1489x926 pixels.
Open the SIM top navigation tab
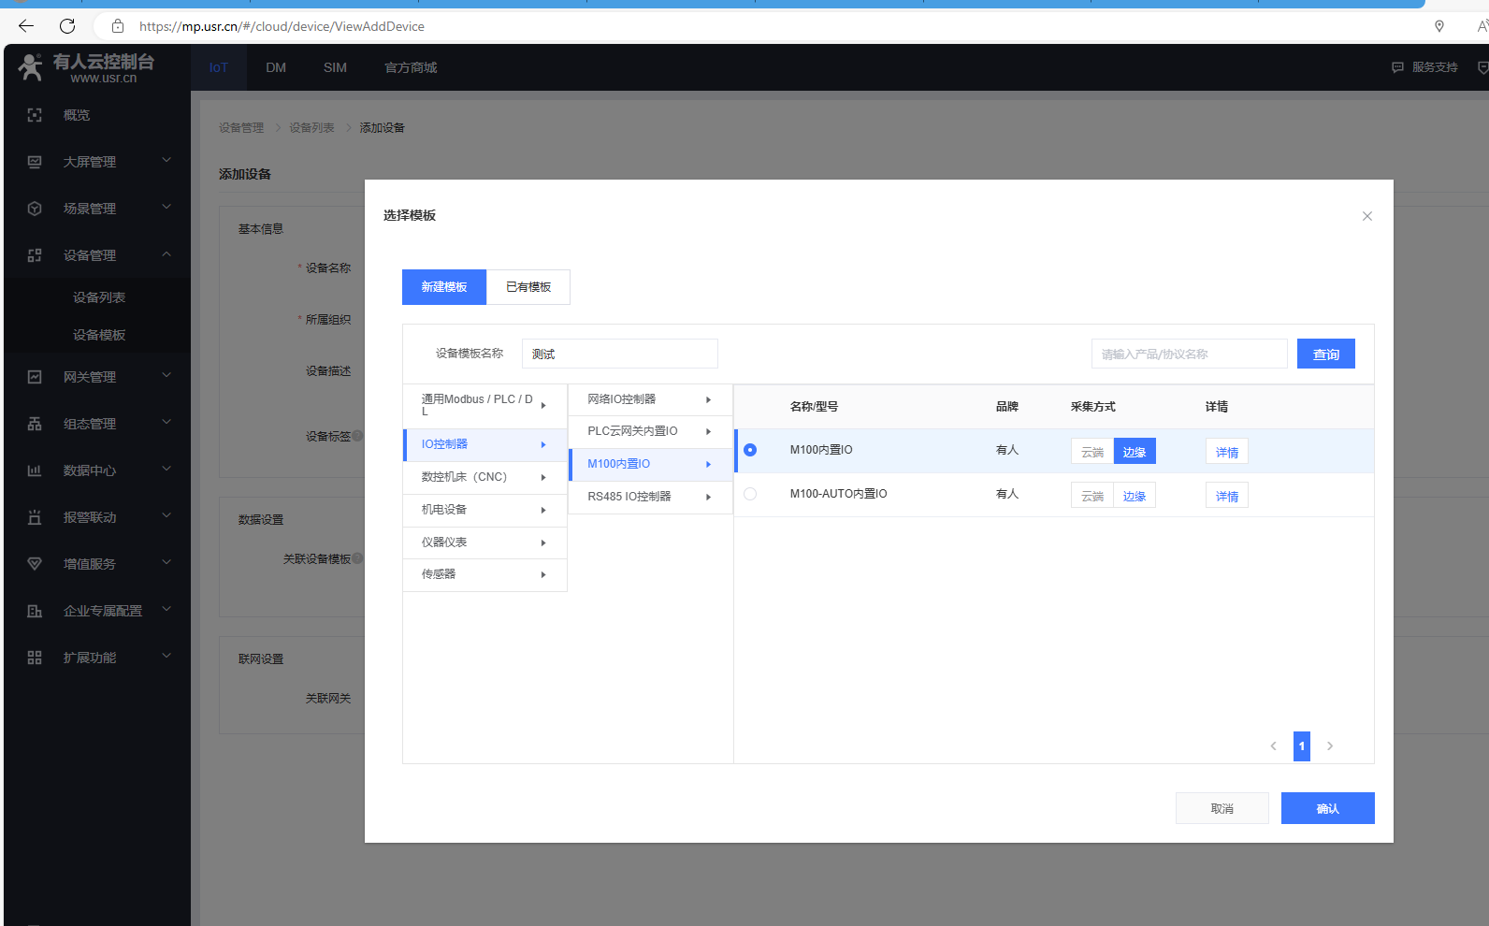pos(335,67)
